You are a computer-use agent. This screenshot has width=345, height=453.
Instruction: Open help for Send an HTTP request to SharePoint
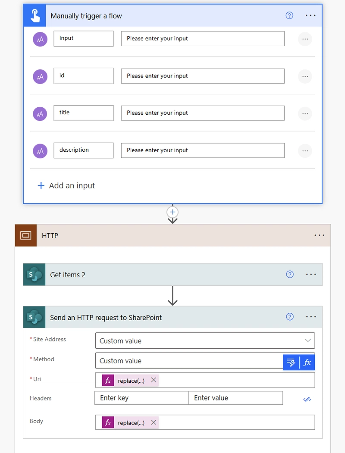tap(290, 317)
